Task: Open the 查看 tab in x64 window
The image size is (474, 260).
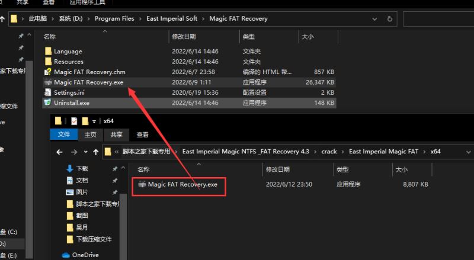Action: tap(142, 134)
